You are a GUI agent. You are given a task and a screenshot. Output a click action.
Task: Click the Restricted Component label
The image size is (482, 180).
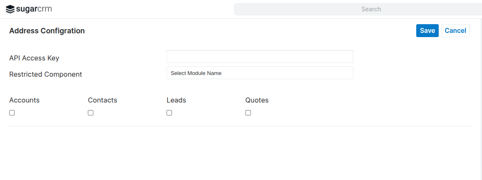(x=45, y=74)
